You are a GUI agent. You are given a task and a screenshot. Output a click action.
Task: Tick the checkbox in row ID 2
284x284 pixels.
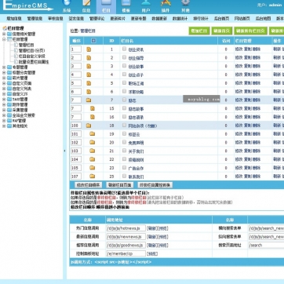click(124, 57)
